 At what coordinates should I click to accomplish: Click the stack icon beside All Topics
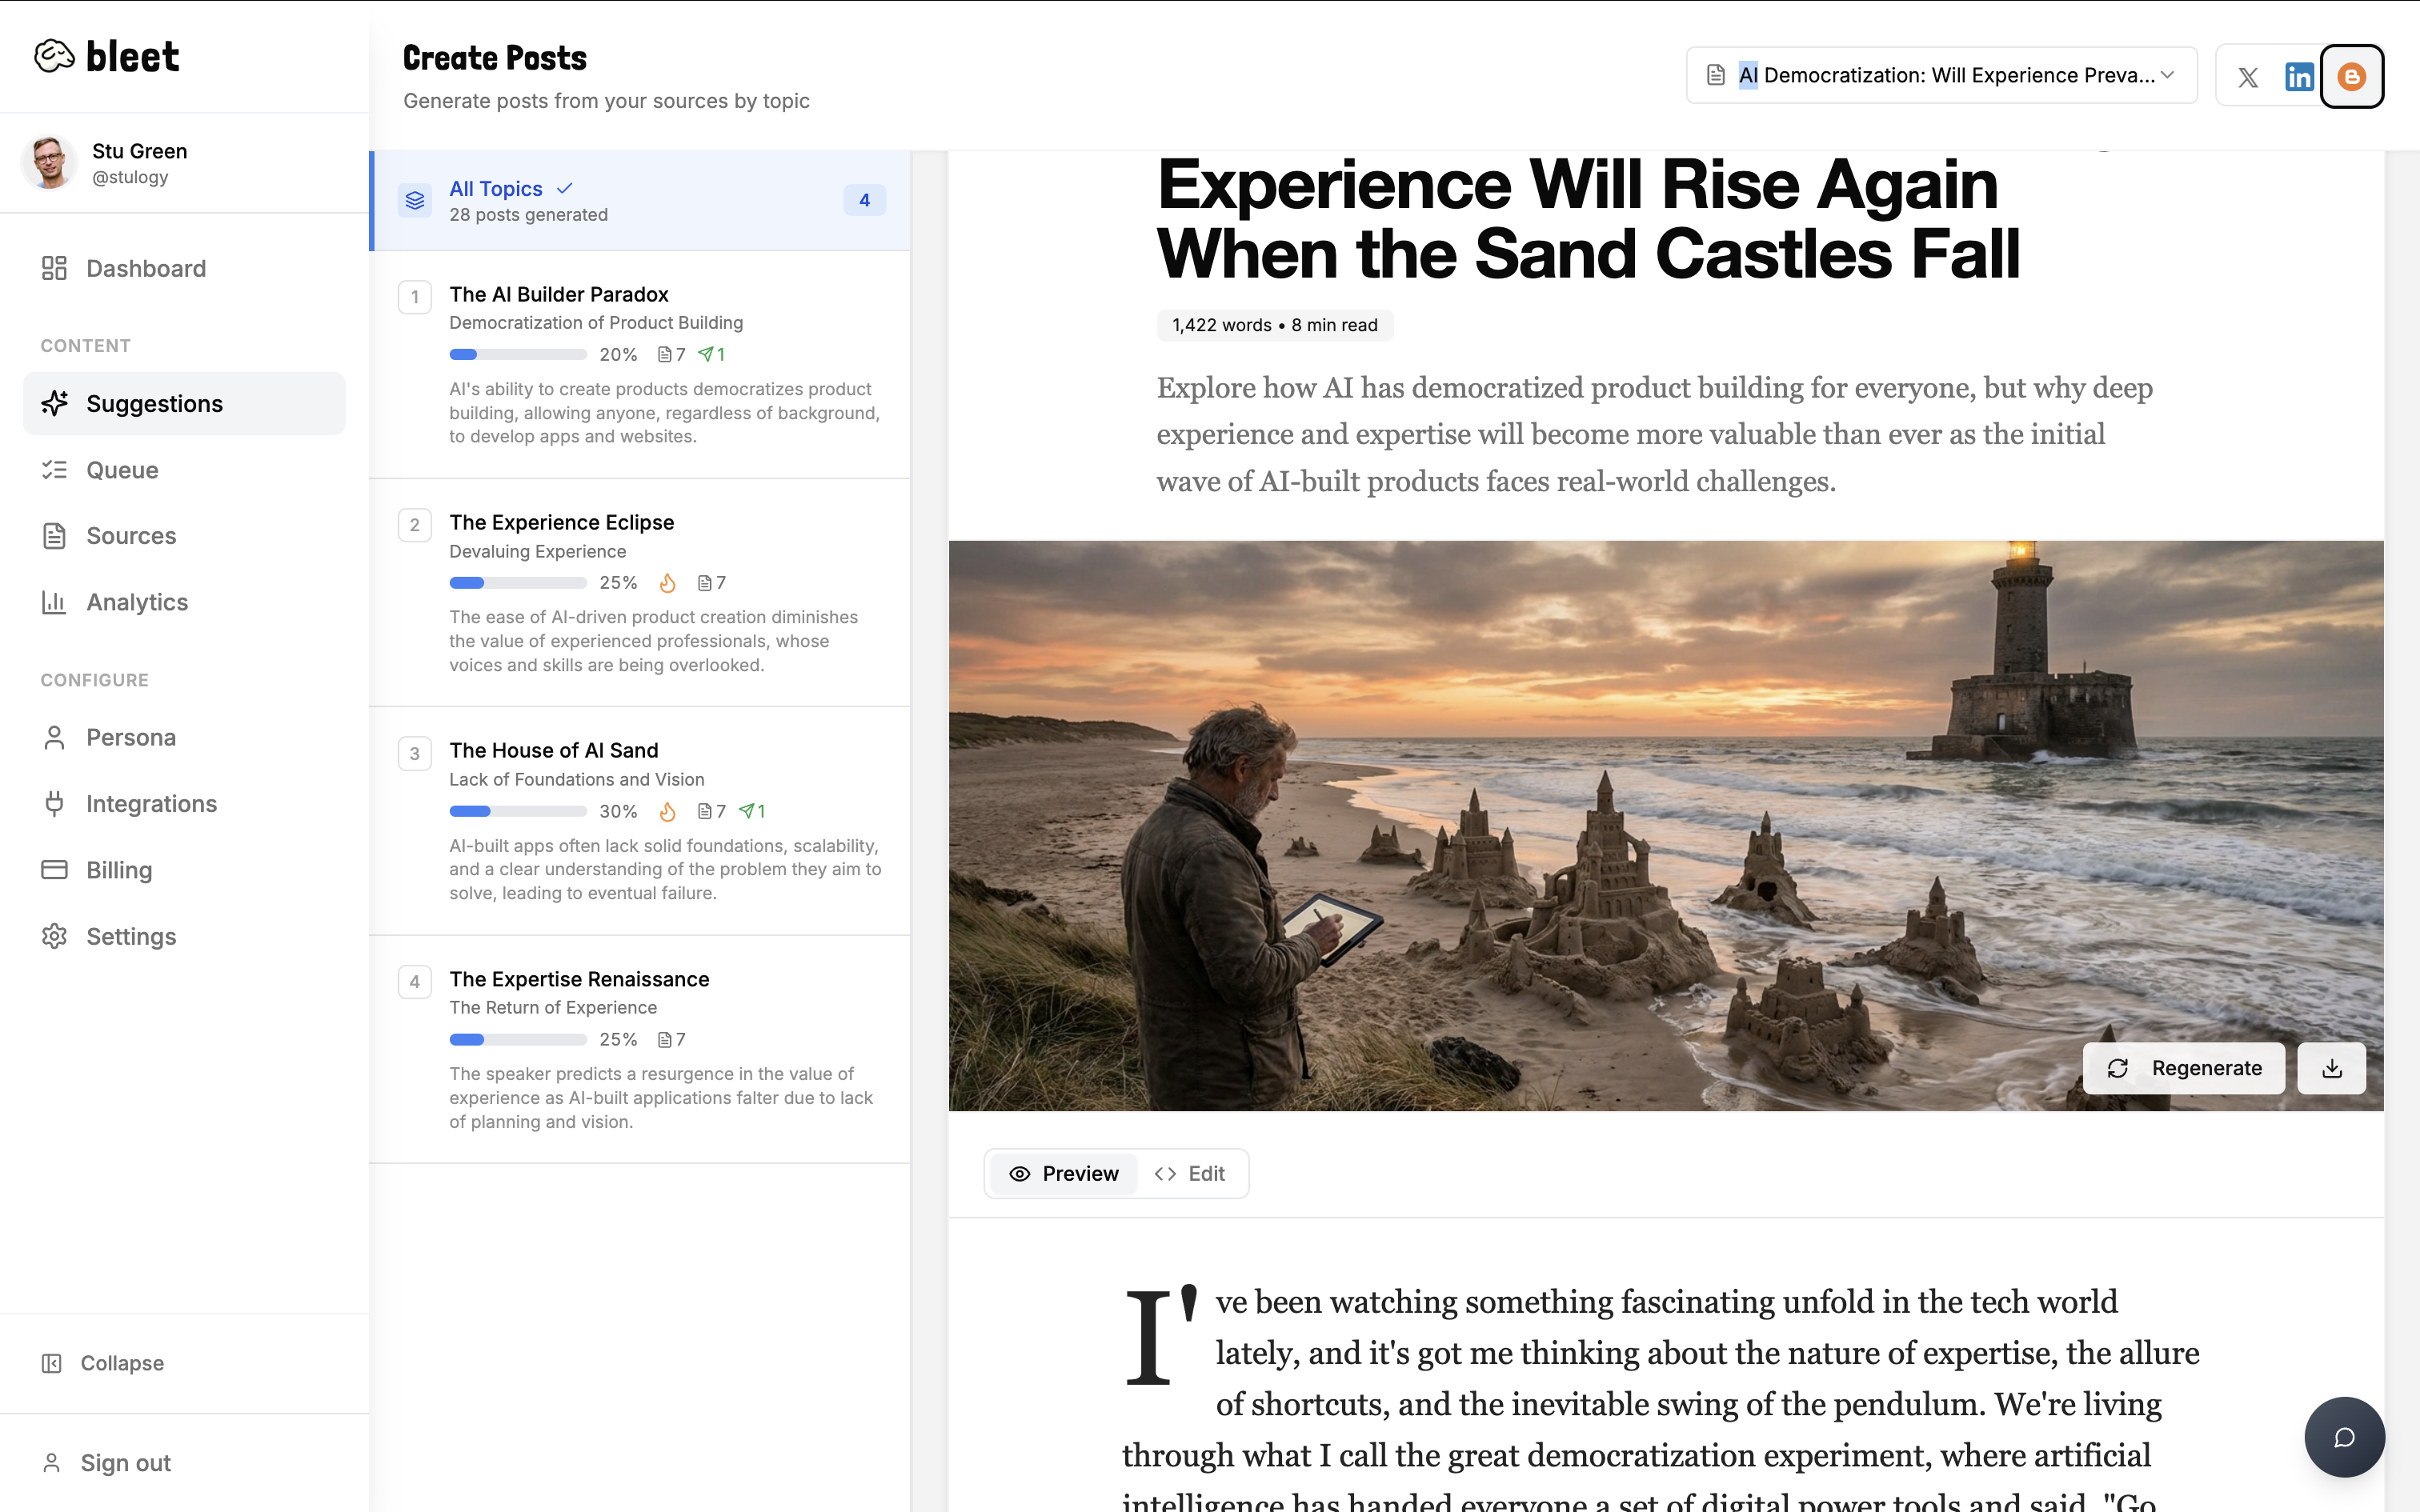pos(415,200)
